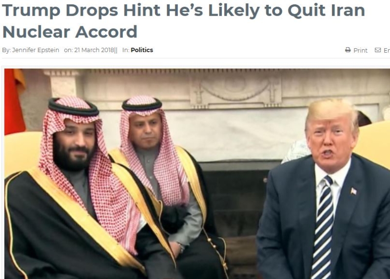The width and height of the screenshot is (390, 279).
Task: Click the horizontal divider line under byline
Action: tap(196, 58)
